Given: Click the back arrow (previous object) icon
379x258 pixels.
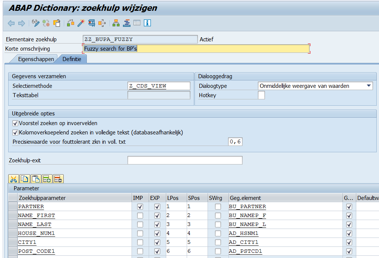Looking at the screenshot, I should coord(11,23).
